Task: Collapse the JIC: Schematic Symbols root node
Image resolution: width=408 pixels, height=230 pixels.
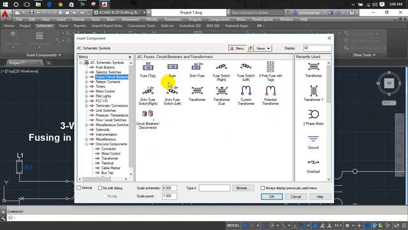Action: click(x=81, y=63)
